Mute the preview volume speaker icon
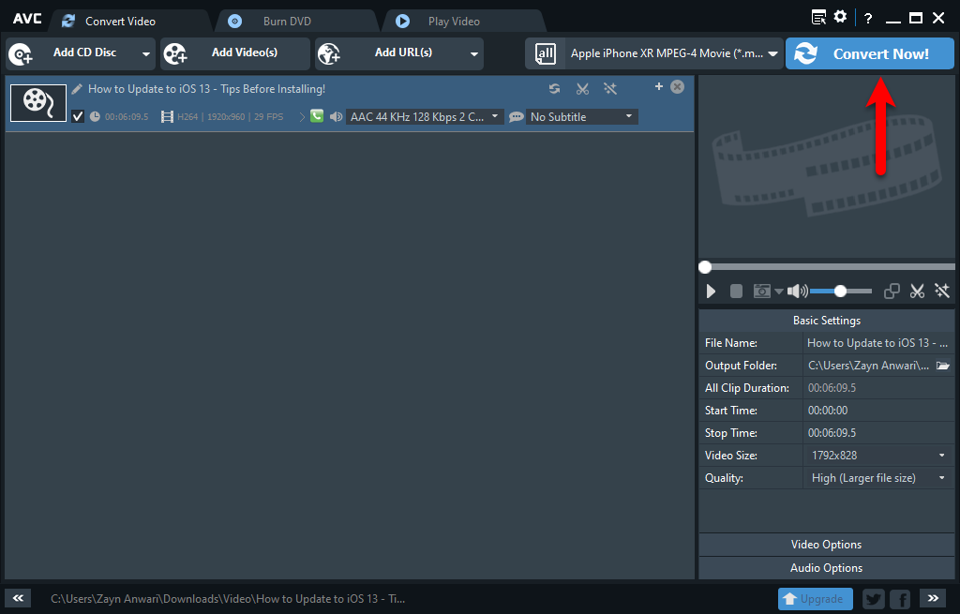 click(x=797, y=291)
